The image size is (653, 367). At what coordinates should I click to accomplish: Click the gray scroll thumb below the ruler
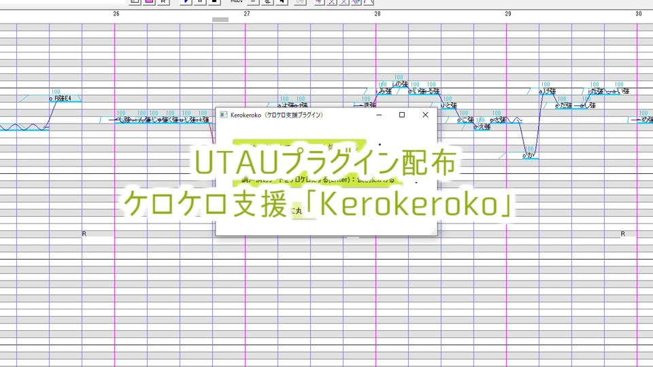pos(220,20)
